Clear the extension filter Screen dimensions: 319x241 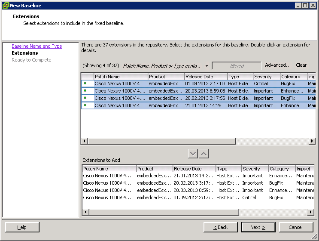301,65
